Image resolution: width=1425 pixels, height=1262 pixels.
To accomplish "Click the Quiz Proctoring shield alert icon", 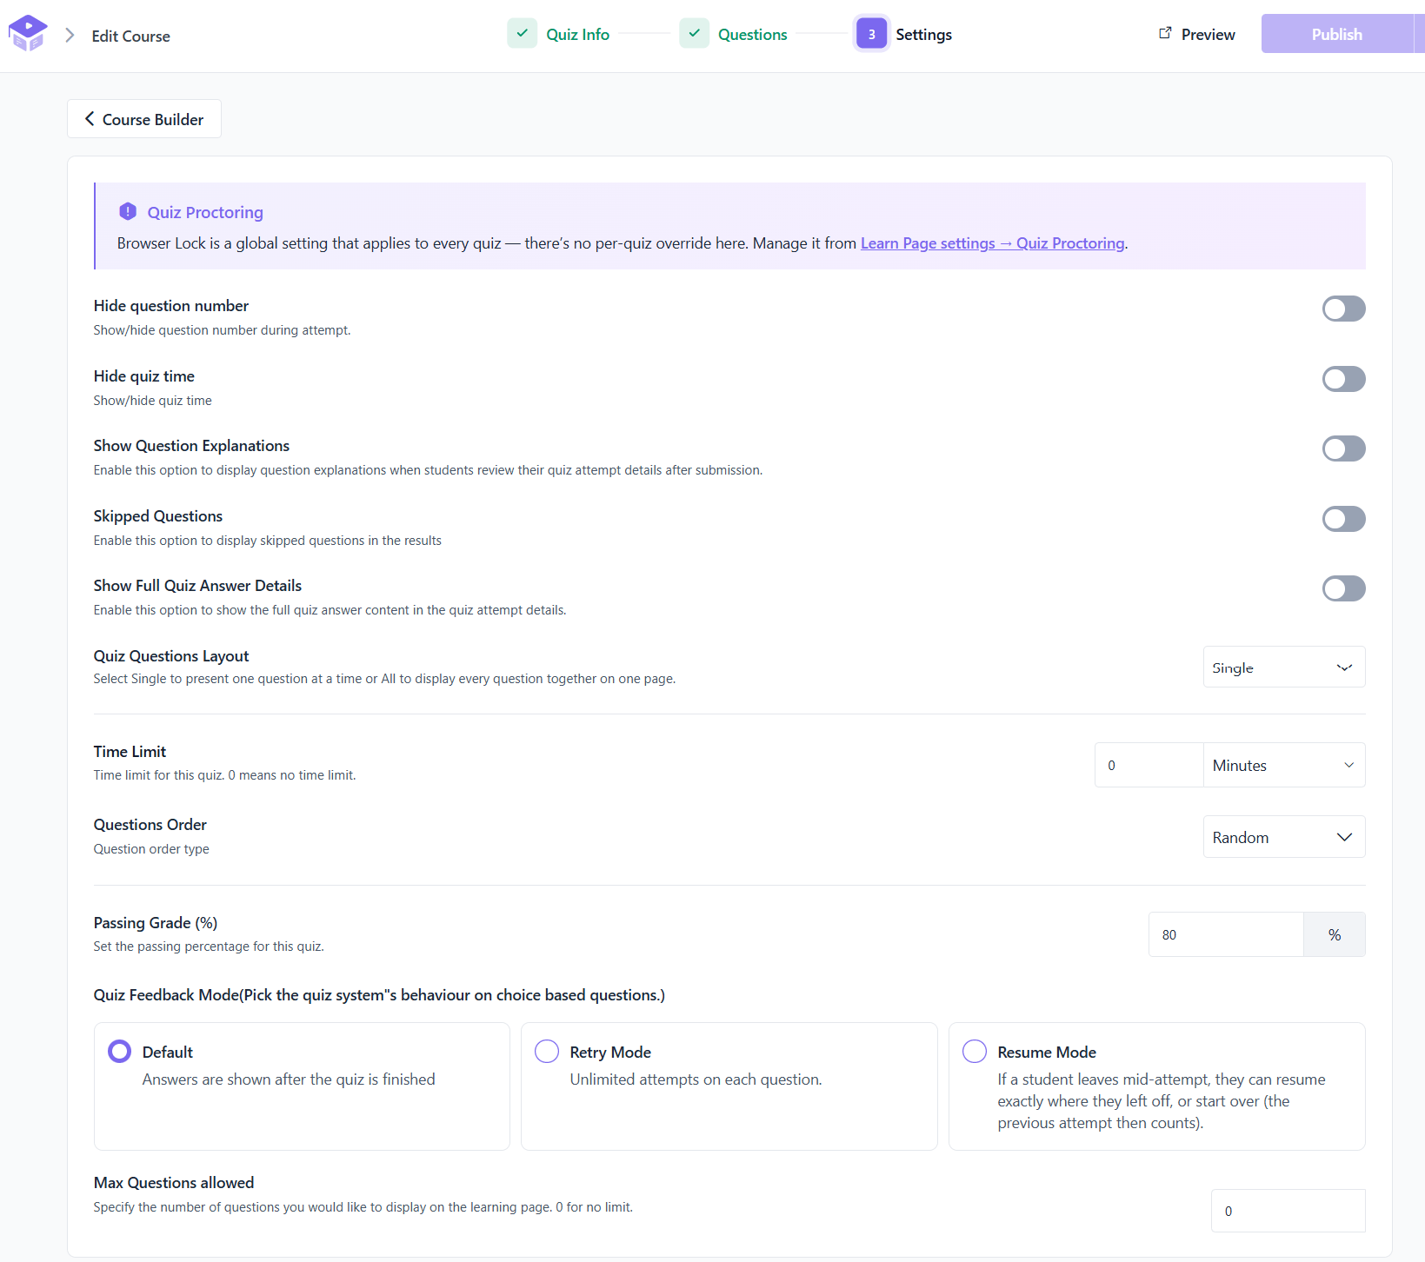I will 128,211.
